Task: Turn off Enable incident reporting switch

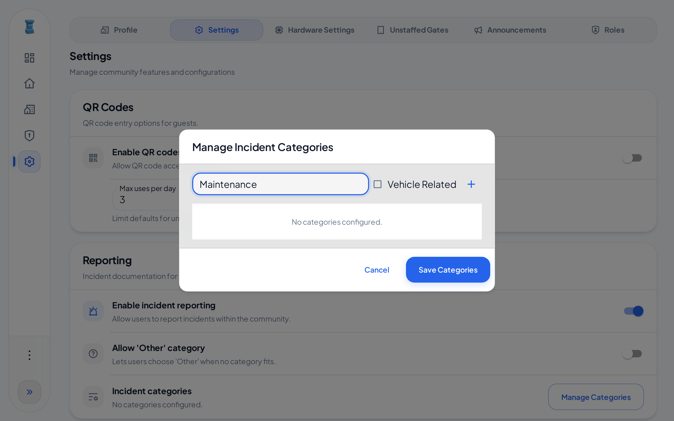Action: click(x=634, y=311)
